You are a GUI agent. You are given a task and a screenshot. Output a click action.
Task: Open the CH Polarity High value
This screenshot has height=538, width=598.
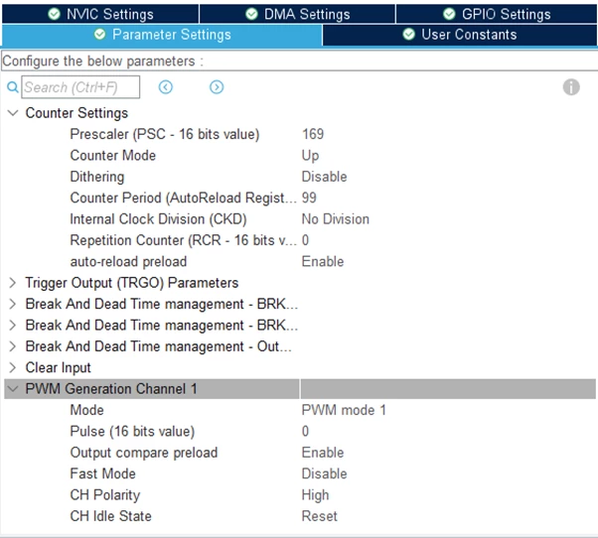coord(315,495)
